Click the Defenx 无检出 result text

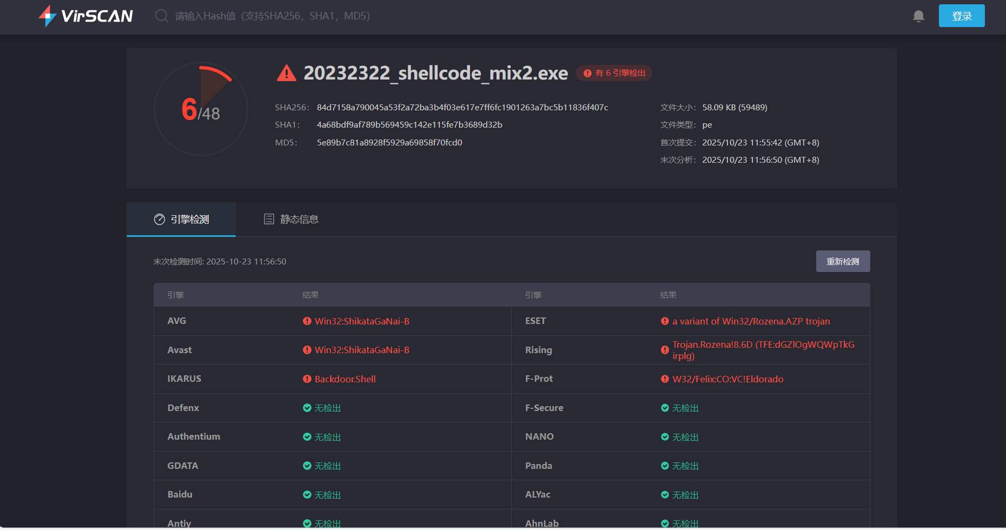pyautogui.click(x=328, y=408)
